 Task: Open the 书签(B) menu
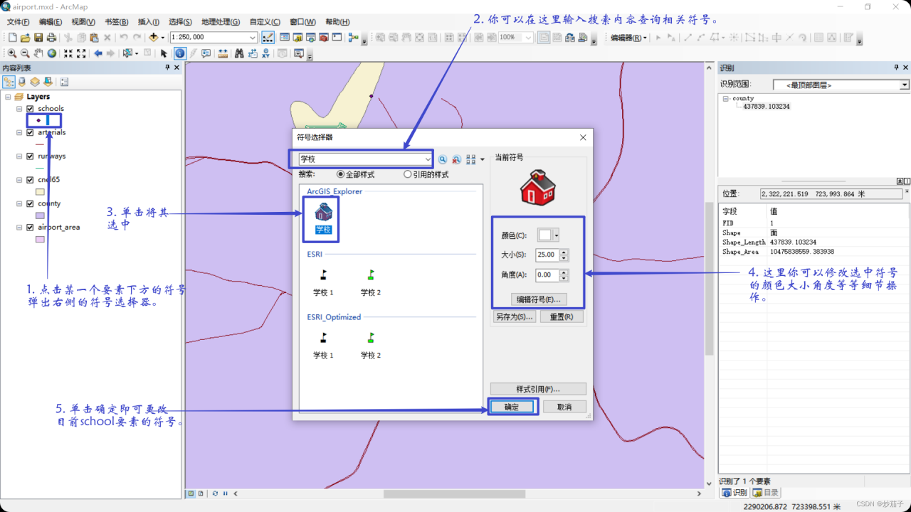pyautogui.click(x=116, y=22)
